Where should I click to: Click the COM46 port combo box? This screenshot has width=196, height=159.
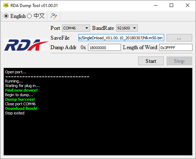[76, 28]
